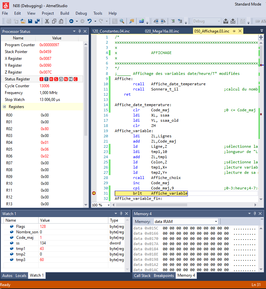Open the 100 % zoom level dropdown

(x=109, y=205)
